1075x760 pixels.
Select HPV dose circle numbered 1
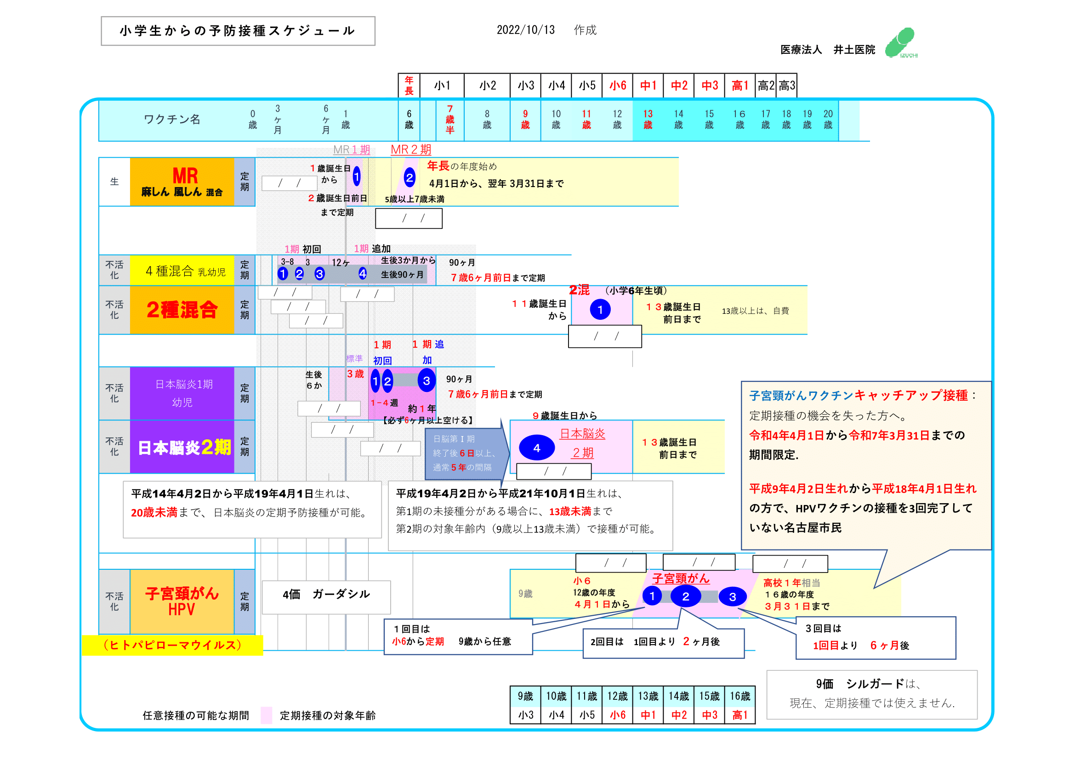pos(652,596)
